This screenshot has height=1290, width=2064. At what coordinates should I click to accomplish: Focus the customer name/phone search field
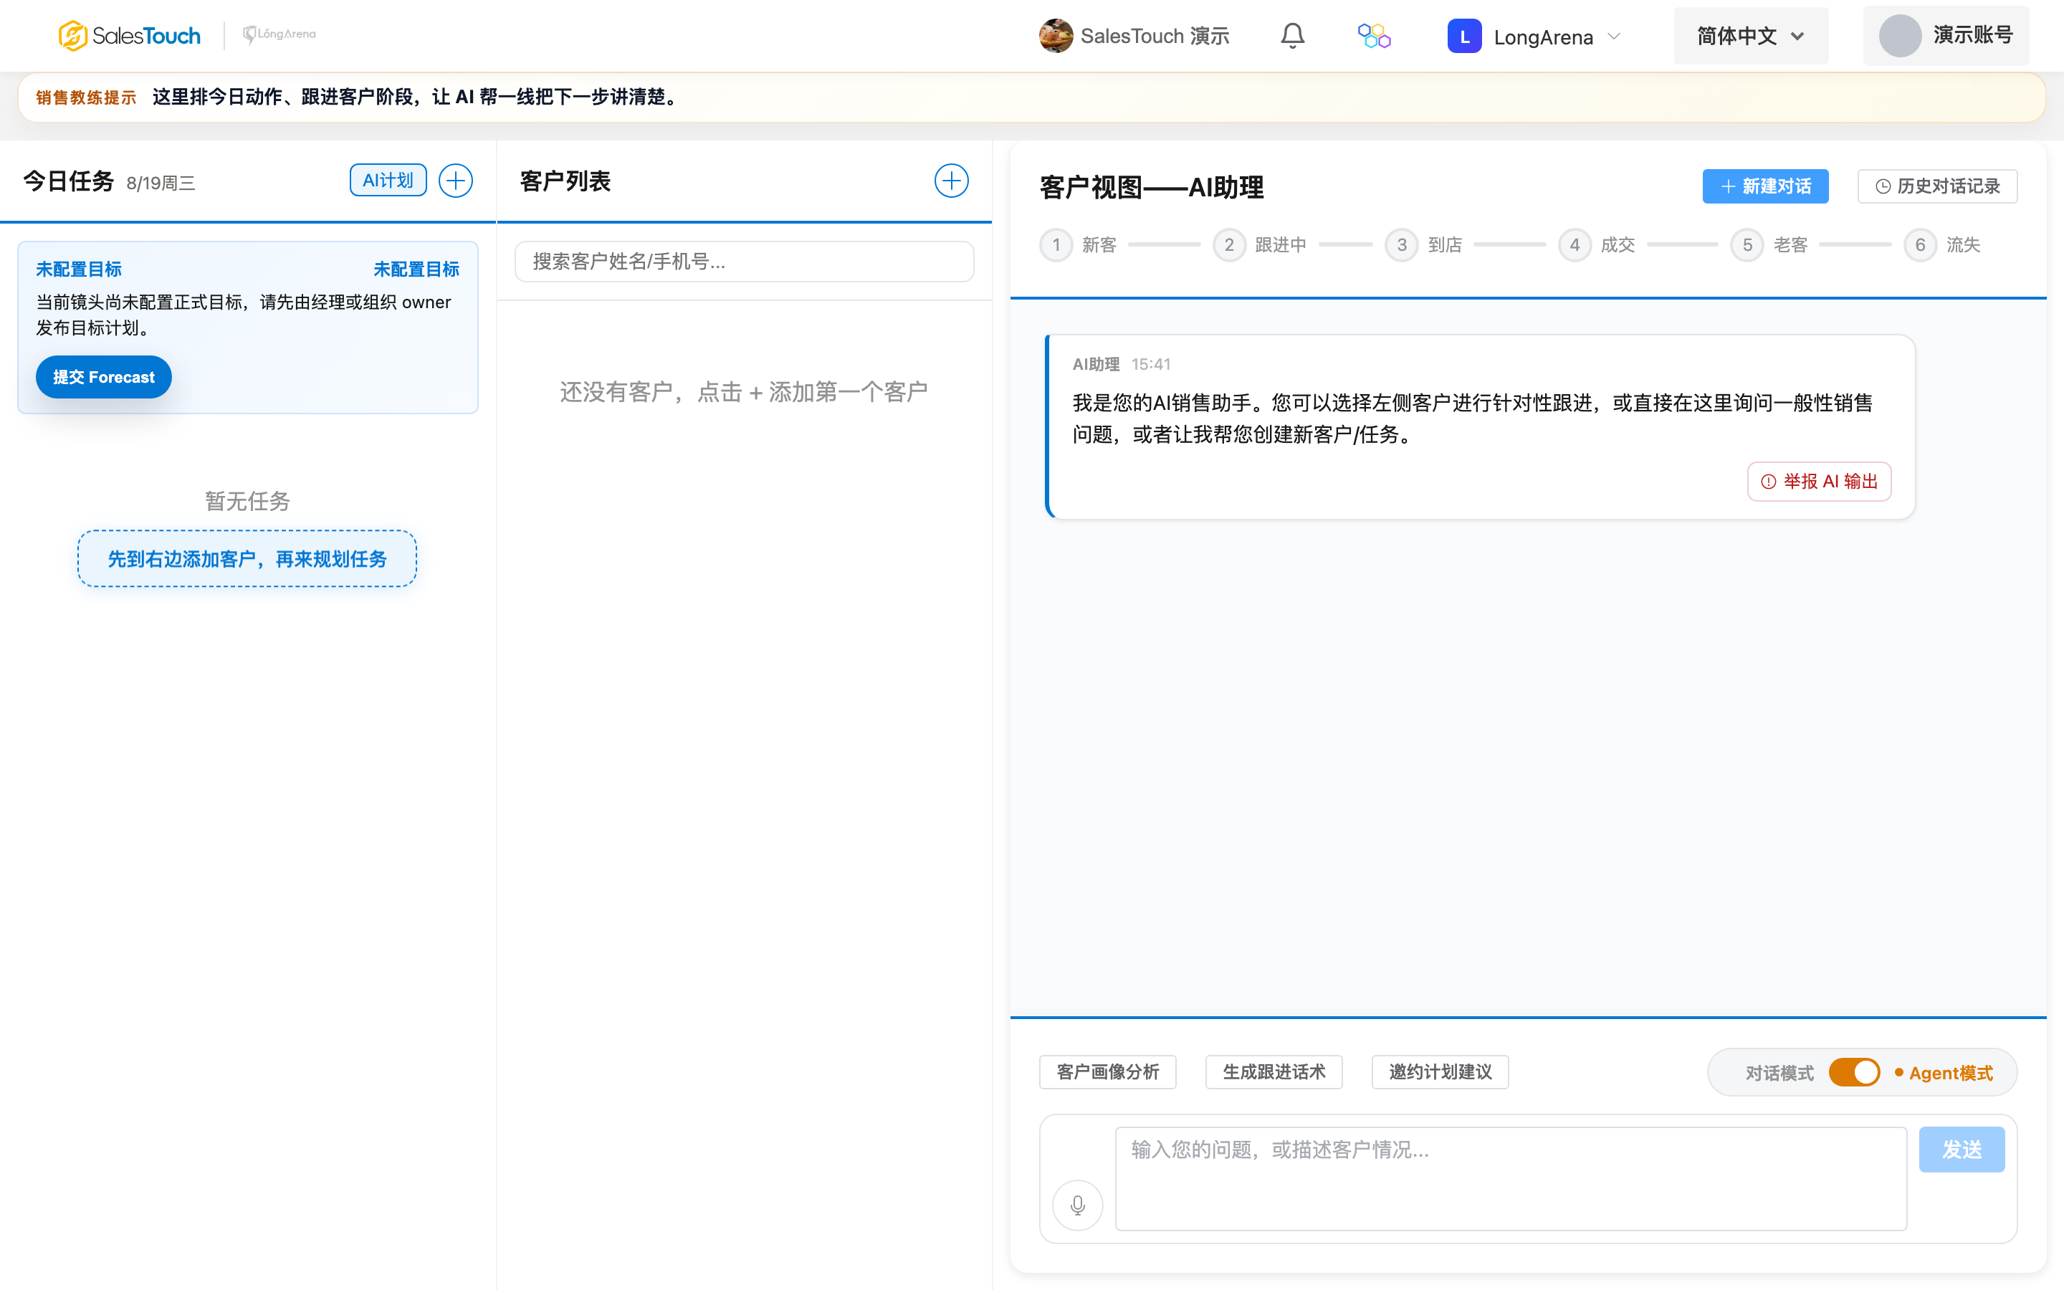pos(744,261)
